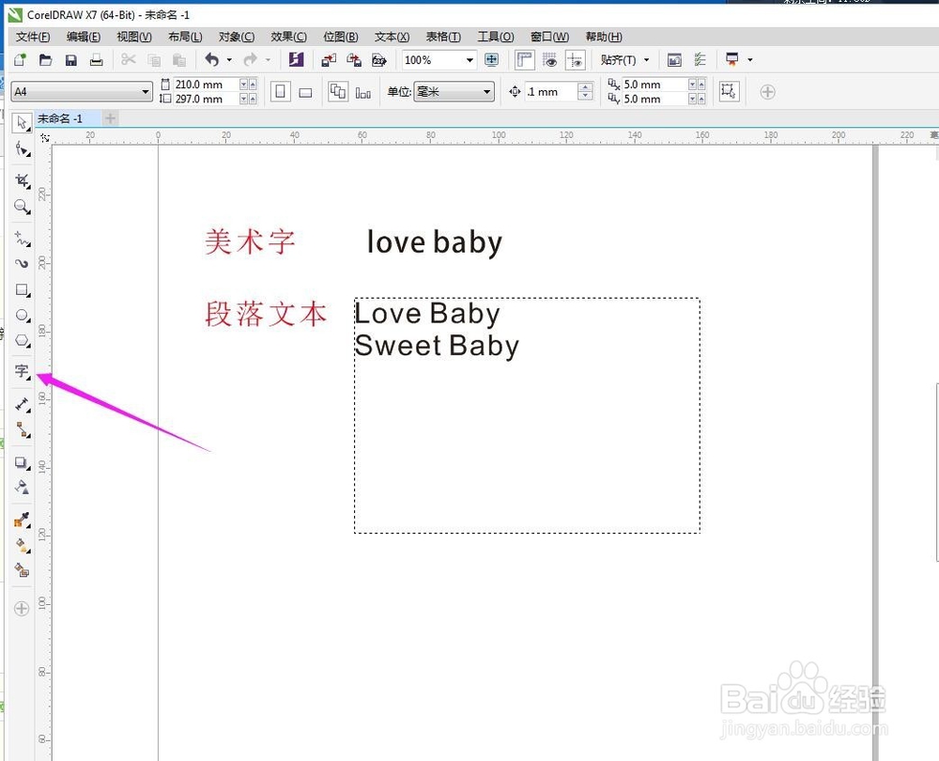Select the Pick tool
Viewport: 939px width, 761px height.
(x=23, y=123)
